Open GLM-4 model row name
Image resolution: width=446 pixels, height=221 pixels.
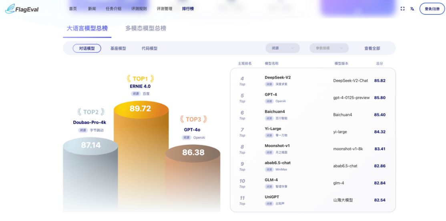271,180
